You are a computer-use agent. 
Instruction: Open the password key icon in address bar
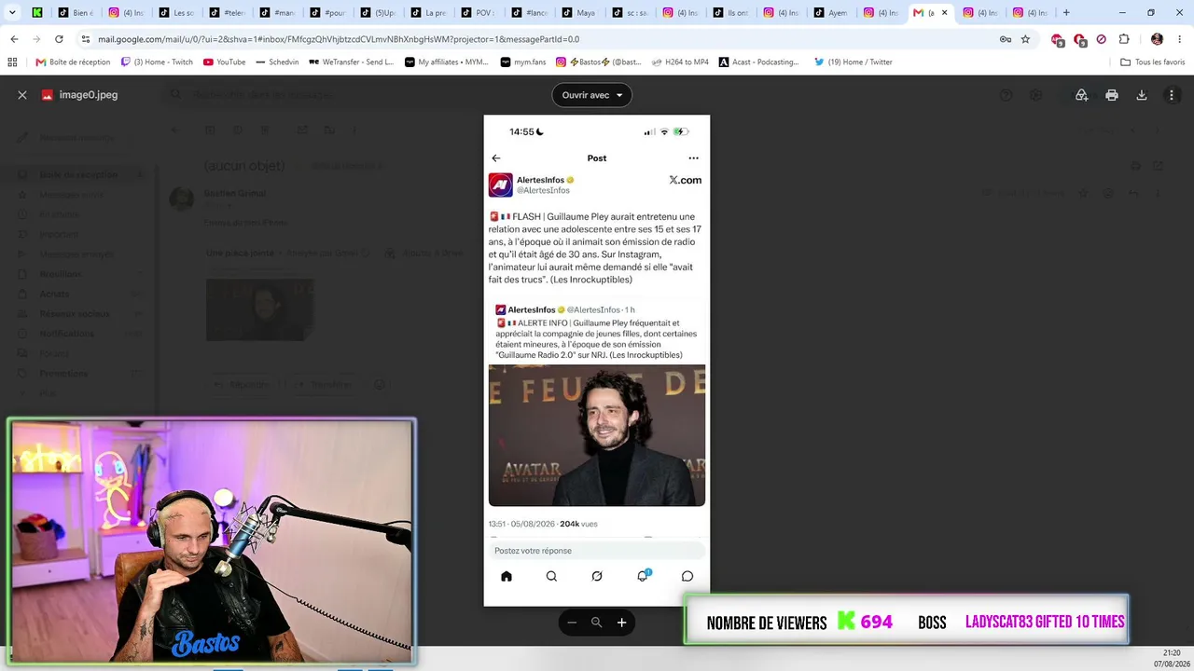pos(1005,39)
